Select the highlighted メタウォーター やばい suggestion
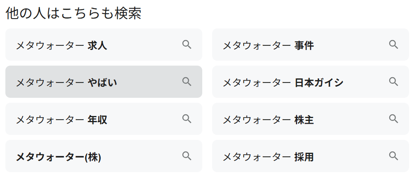This screenshot has height=182, width=414. coord(66,82)
